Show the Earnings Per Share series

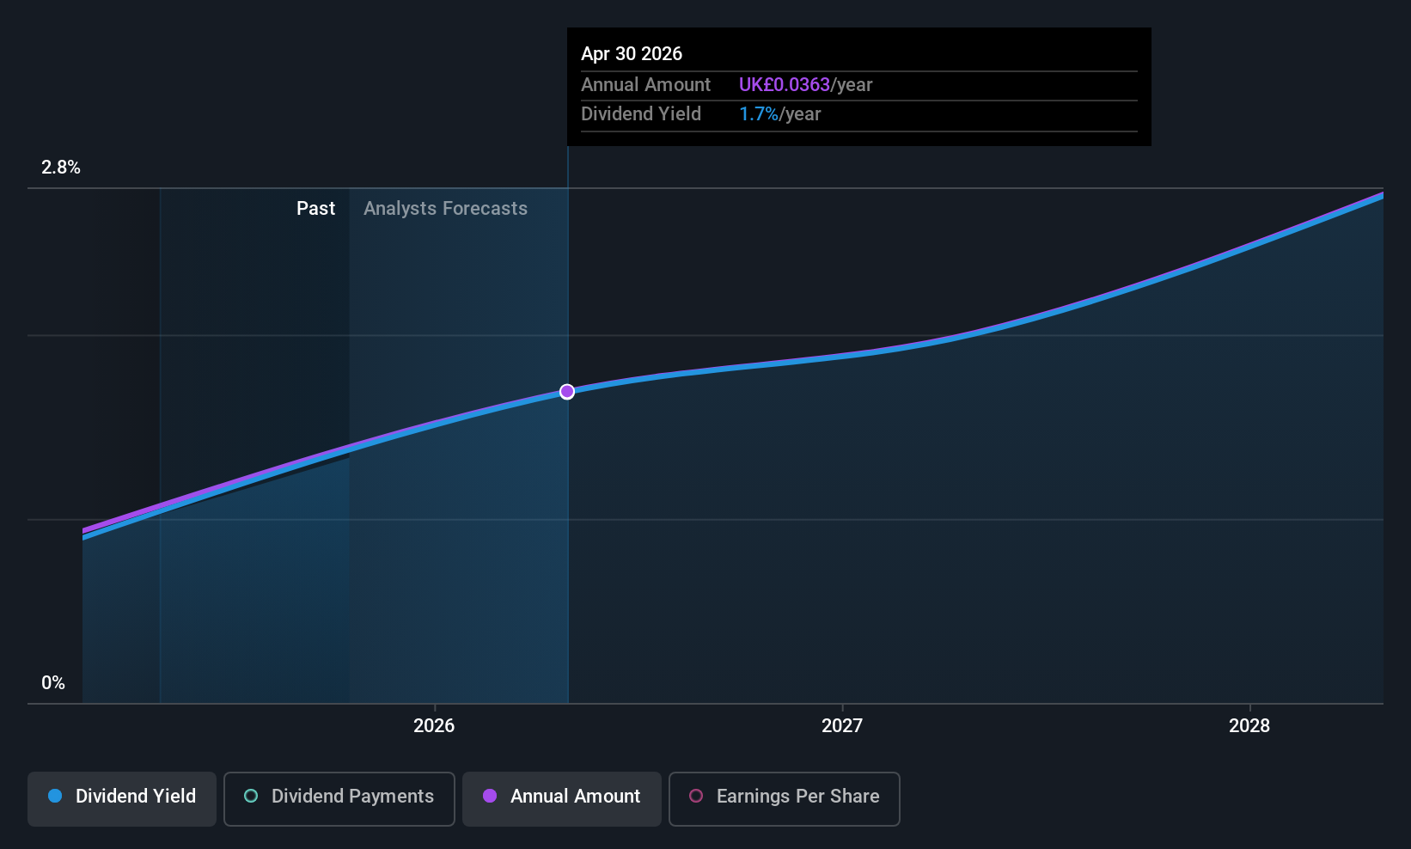(x=784, y=798)
